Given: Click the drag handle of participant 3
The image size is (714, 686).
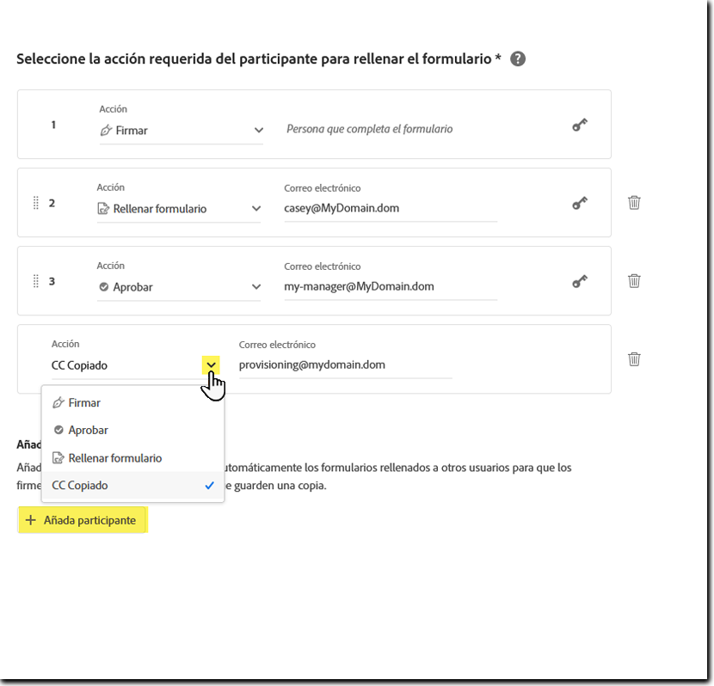Looking at the screenshot, I should [x=35, y=281].
